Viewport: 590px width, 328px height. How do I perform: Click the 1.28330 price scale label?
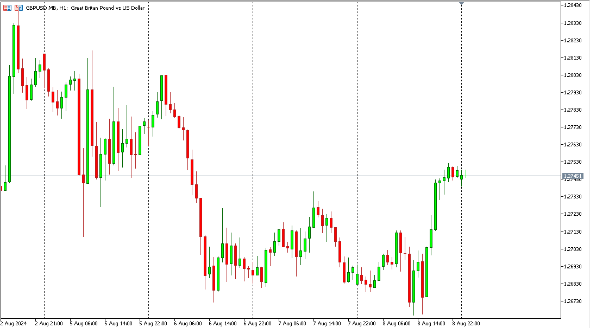pos(573,23)
